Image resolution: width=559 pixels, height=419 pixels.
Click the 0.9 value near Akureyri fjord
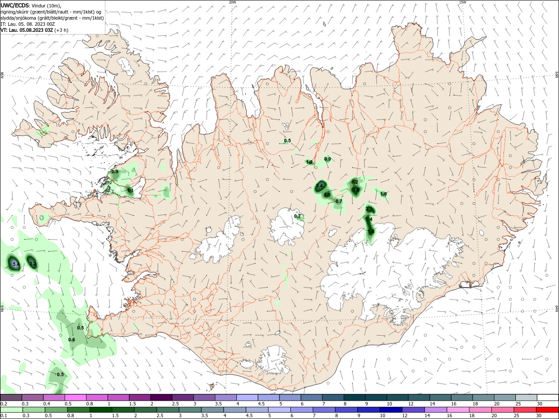(328, 159)
